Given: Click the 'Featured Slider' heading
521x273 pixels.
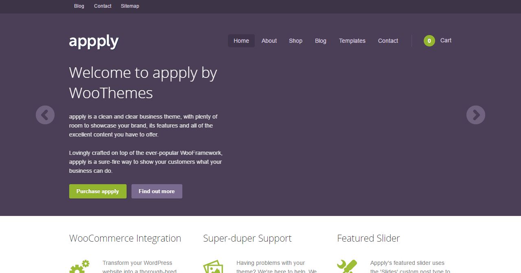Looking at the screenshot, I should (368, 238).
